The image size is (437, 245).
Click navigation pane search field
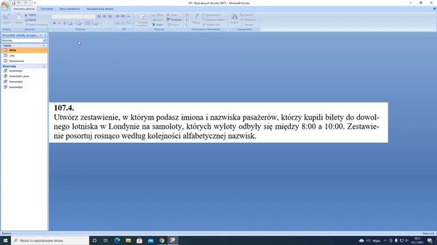(22, 41)
